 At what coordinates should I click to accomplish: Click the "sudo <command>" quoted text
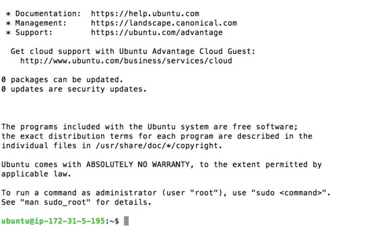click(x=288, y=193)
